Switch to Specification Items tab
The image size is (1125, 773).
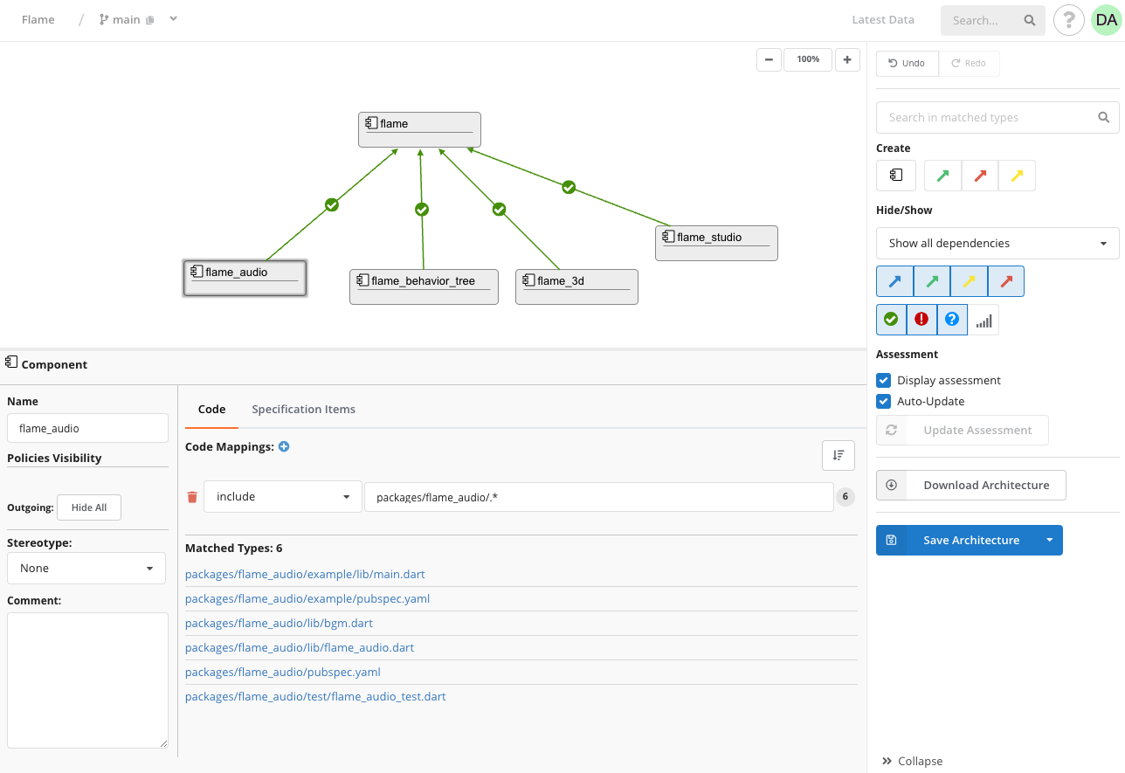[x=303, y=409]
